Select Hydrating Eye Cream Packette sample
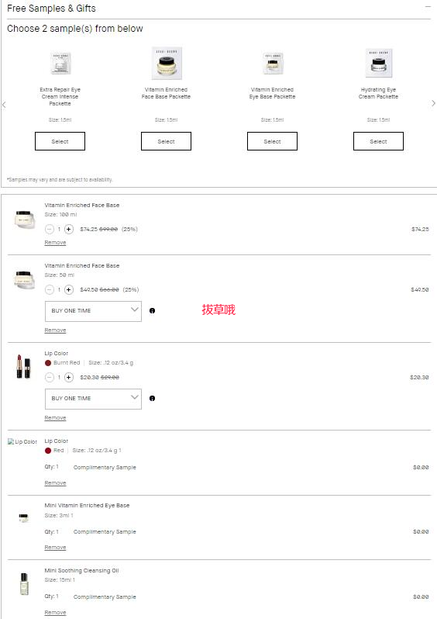Image resolution: width=437 pixels, height=619 pixels. click(378, 141)
